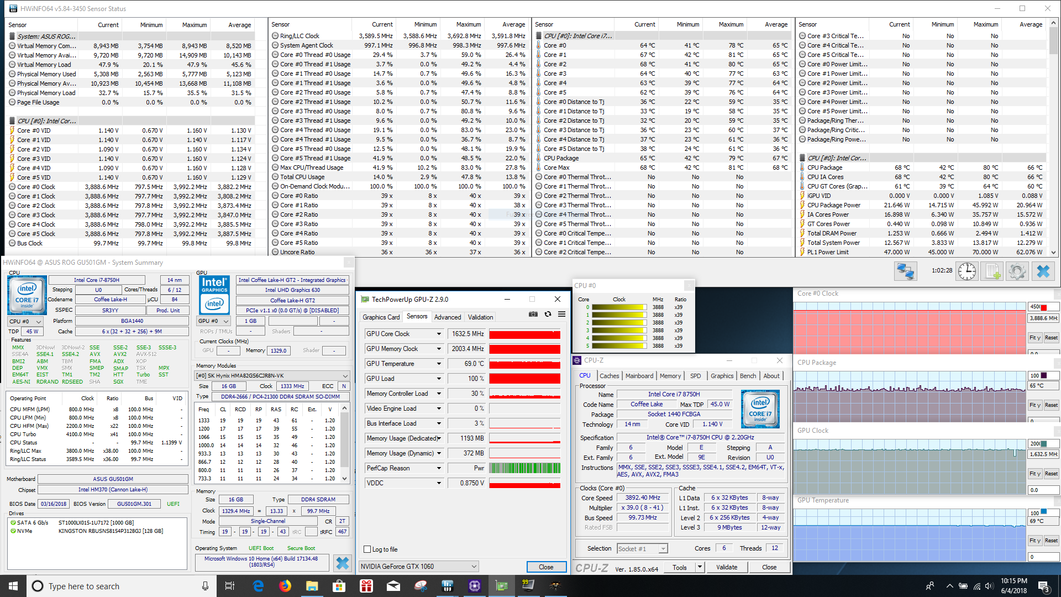Open the Bench tab in CPU-Z
The width and height of the screenshot is (1061, 597).
pos(748,376)
